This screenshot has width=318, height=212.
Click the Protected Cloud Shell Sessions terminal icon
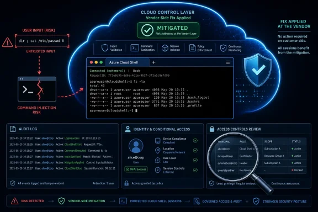123,201
